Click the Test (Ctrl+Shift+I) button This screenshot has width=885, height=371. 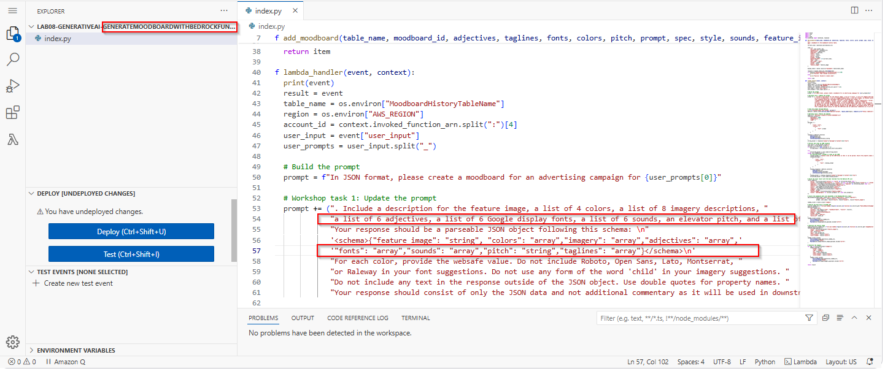click(131, 254)
